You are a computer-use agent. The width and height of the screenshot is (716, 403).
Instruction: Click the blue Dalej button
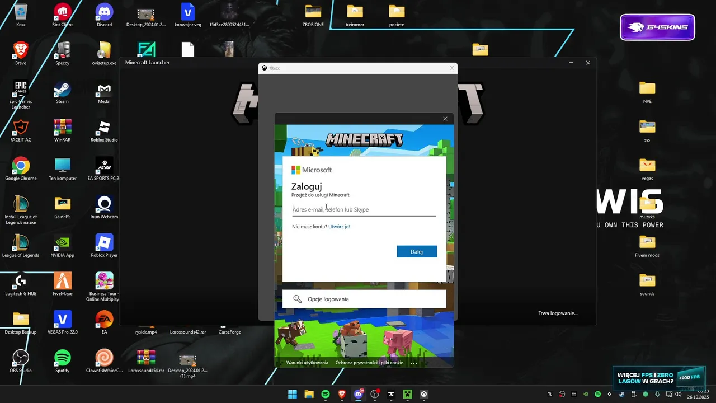(417, 252)
